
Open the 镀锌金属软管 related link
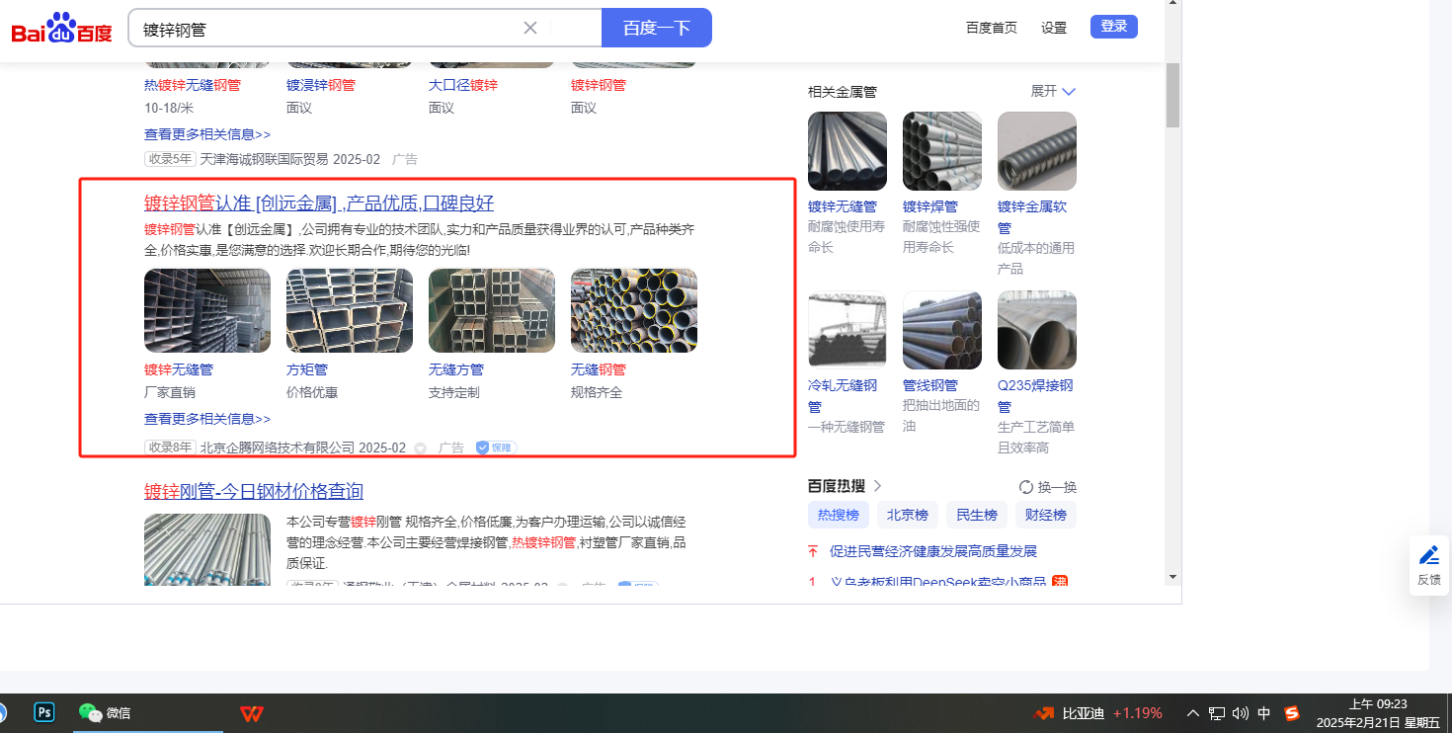coord(1032,216)
